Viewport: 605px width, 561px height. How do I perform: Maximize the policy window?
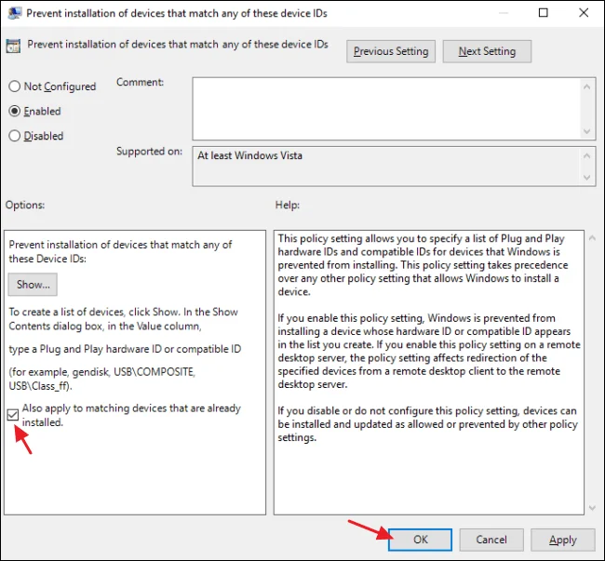pyautogui.click(x=544, y=13)
